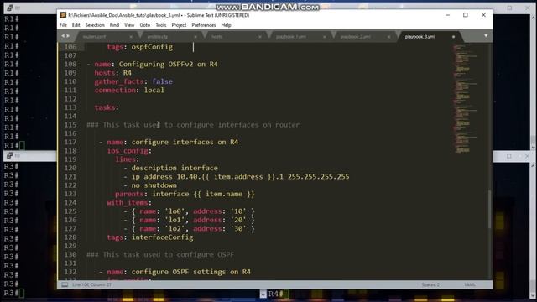Open the Selection menu
The height and width of the screenshot is (302, 537).
[95, 25]
